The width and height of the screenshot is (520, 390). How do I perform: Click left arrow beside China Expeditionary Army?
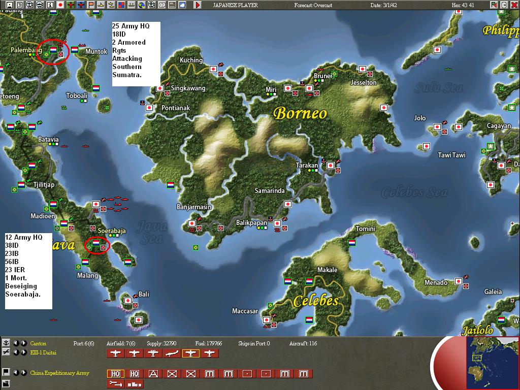click(x=16, y=373)
